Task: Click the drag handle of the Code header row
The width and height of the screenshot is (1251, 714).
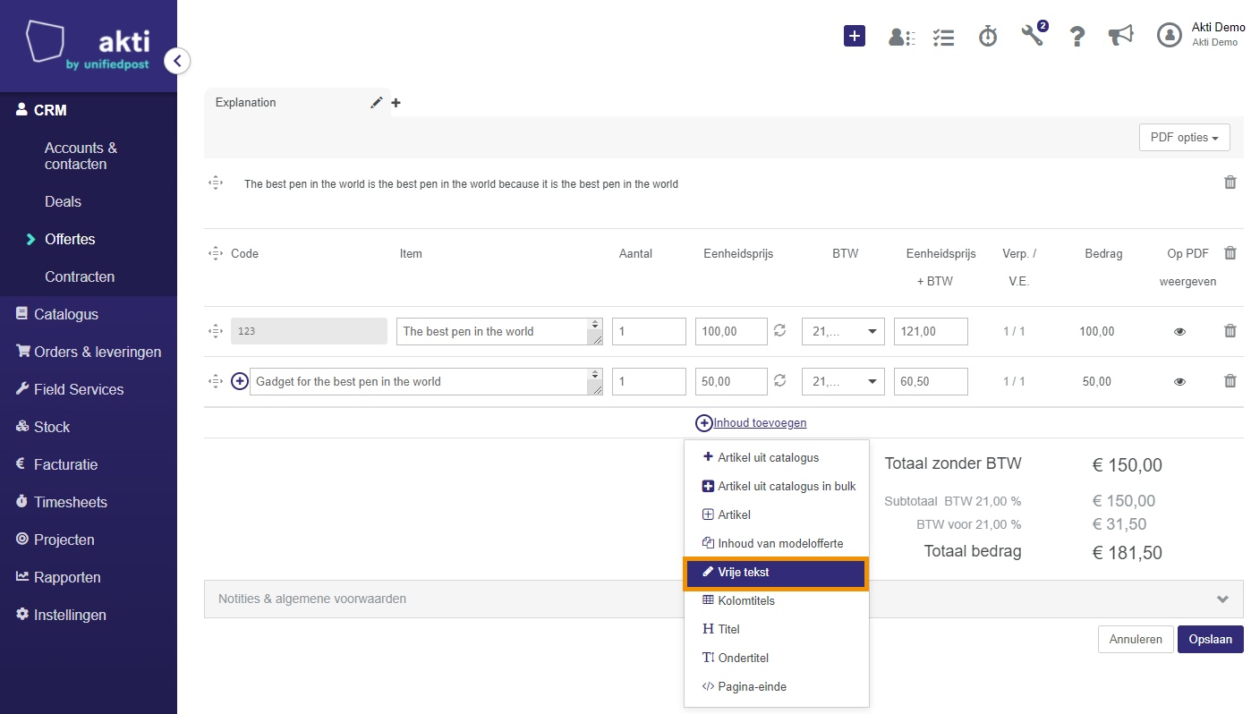Action: 215,253
